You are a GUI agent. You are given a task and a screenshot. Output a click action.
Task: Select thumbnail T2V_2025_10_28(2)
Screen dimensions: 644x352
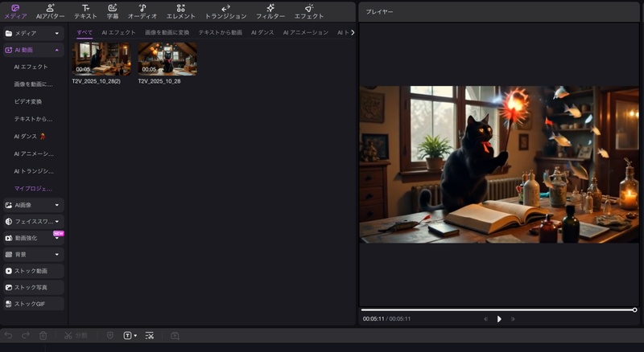click(x=101, y=59)
